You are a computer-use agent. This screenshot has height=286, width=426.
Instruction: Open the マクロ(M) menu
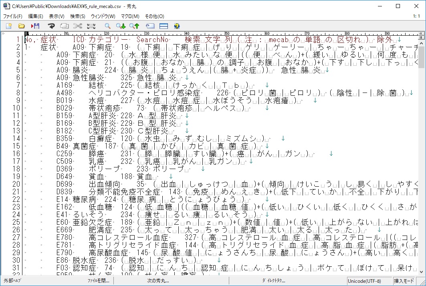pyautogui.click(x=130, y=16)
